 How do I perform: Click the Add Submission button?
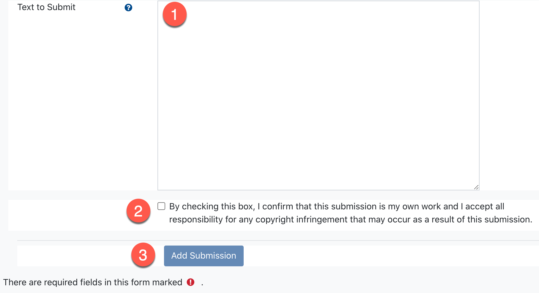pyautogui.click(x=203, y=256)
